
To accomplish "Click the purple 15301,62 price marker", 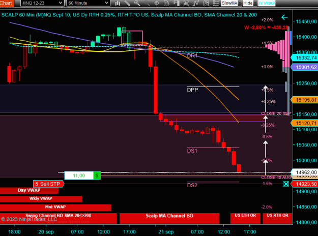I will 304,67.
